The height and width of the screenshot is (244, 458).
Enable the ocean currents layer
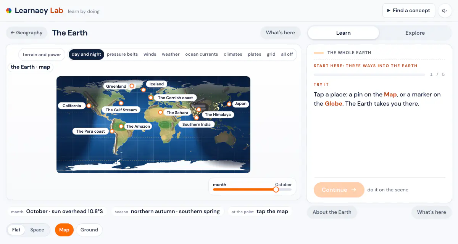[x=202, y=54]
